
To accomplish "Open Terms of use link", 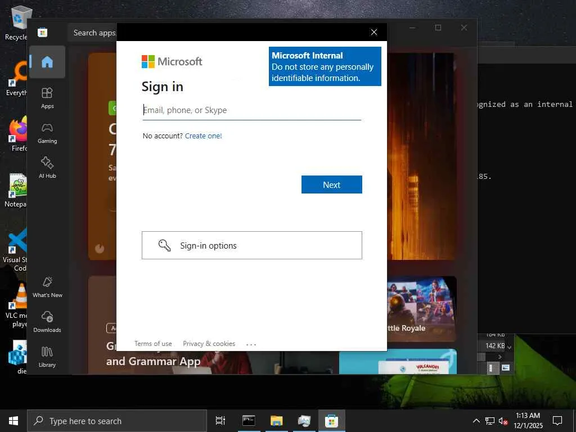I will click(x=153, y=344).
